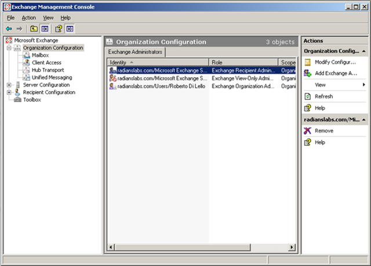This screenshot has height=266, width=371.
Task: Expand the Recipient Configuration tree node
Action: tap(9, 92)
